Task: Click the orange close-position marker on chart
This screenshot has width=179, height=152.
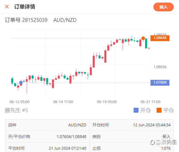Action: tap(143, 38)
